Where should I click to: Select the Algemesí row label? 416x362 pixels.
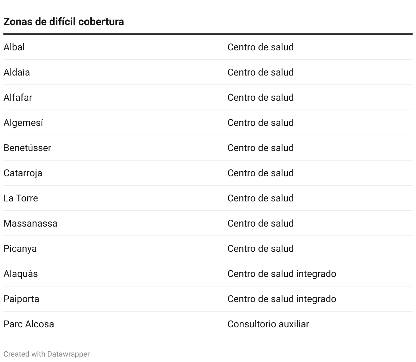(23, 122)
